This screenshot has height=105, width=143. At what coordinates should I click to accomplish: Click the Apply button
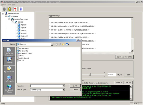click(128, 75)
